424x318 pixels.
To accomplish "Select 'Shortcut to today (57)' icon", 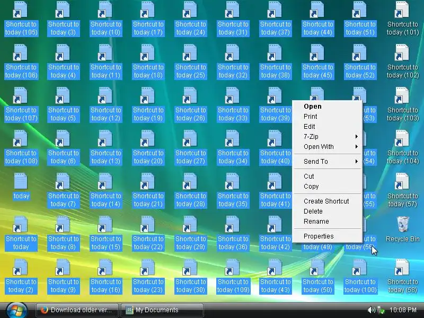I will (403, 191).
